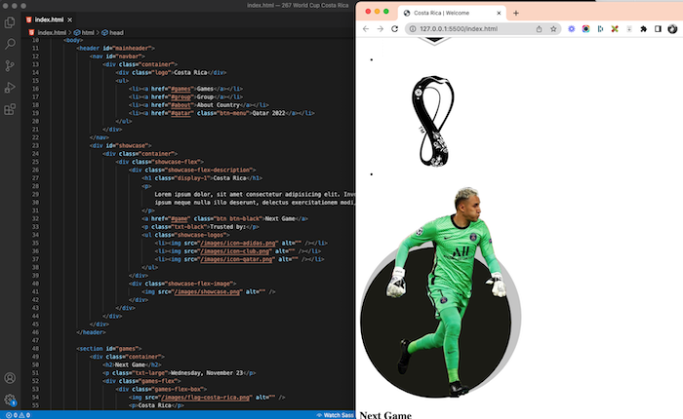Click the head breadcrumb segment

coord(116,32)
